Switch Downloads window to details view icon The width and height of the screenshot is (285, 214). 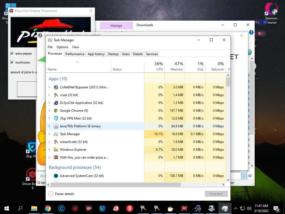point(244,176)
